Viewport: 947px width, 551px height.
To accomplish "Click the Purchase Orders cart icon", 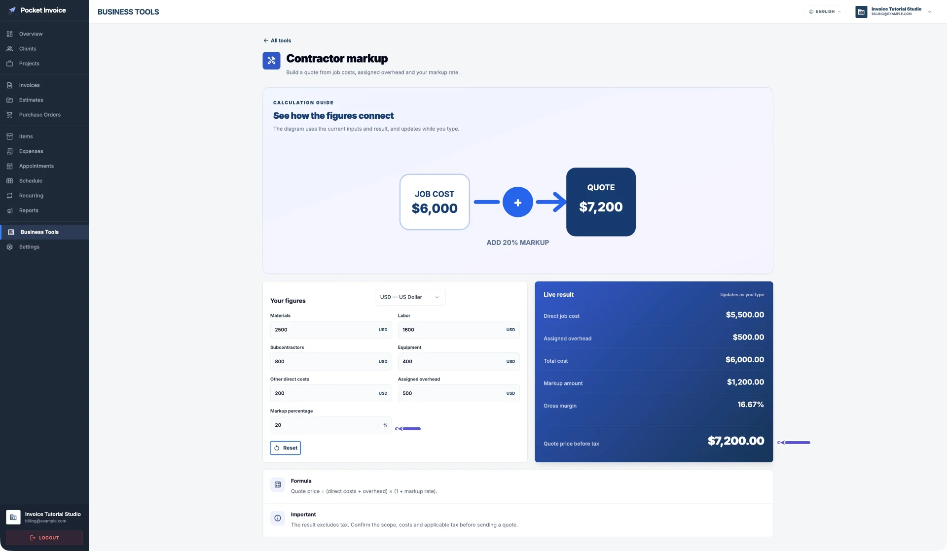I will (x=9, y=115).
